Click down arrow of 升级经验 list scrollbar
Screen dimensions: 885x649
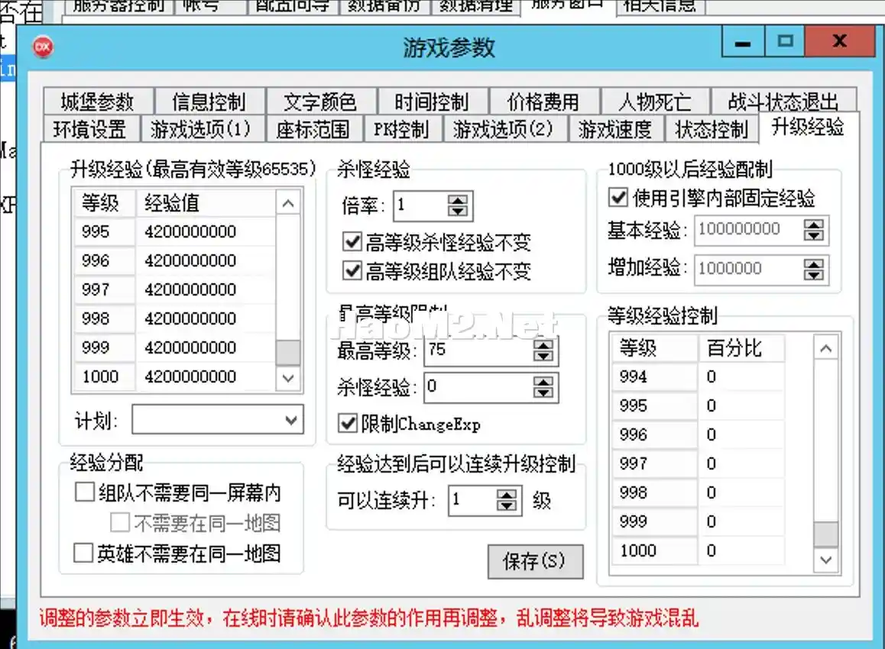coord(288,378)
